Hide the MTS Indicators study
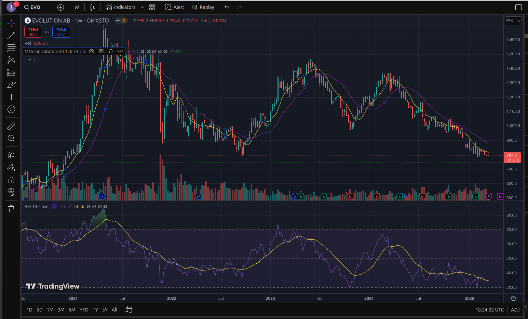528x319 pixels. [x=92, y=51]
